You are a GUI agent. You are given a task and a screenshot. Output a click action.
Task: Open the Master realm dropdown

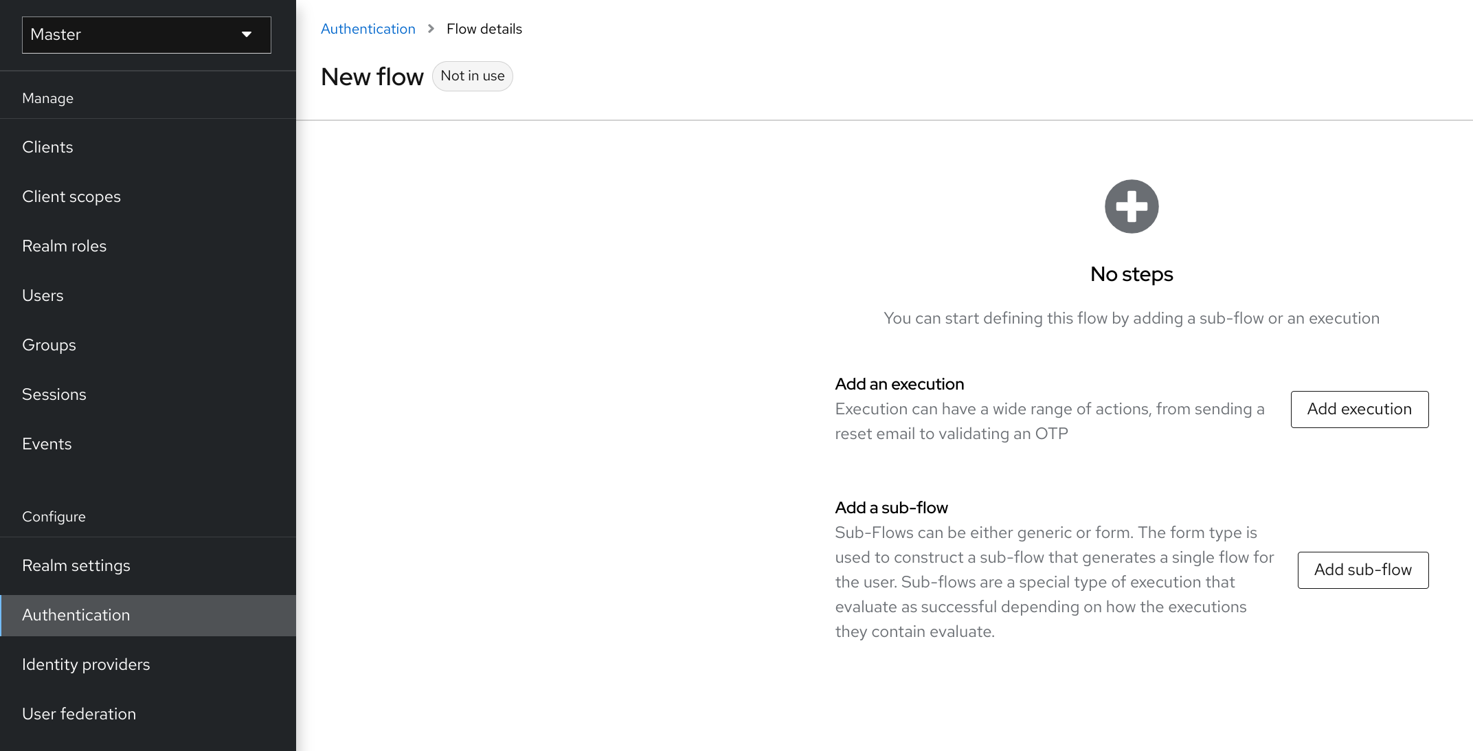(x=146, y=34)
